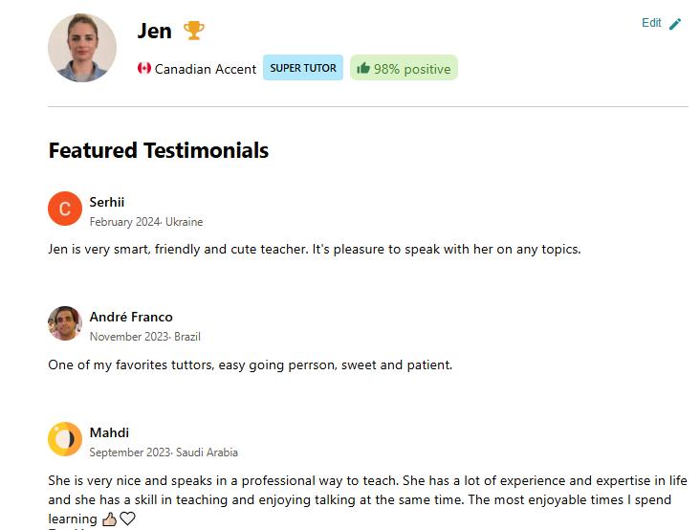Click the SUPER TUTOR badge

[x=303, y=68]
